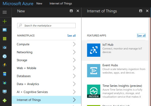Expand the Data + Analytics chevron
The height and width of the screenshot is (106, 151).
click(74, 84)
